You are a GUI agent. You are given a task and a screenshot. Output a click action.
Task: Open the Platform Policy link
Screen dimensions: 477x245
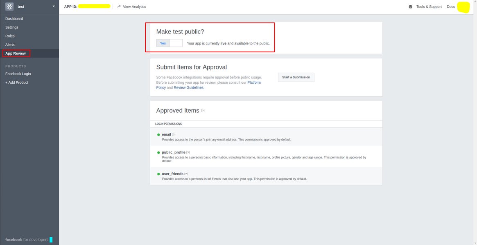point(254,82)
